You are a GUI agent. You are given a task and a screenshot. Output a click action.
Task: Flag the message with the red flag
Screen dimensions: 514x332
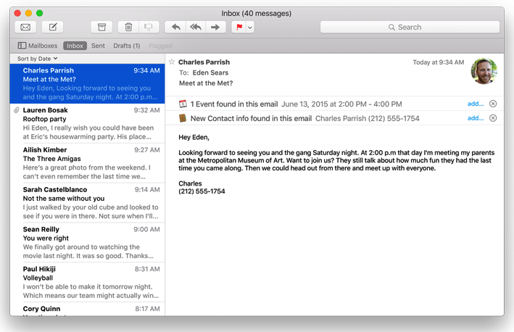click(239, 28)
